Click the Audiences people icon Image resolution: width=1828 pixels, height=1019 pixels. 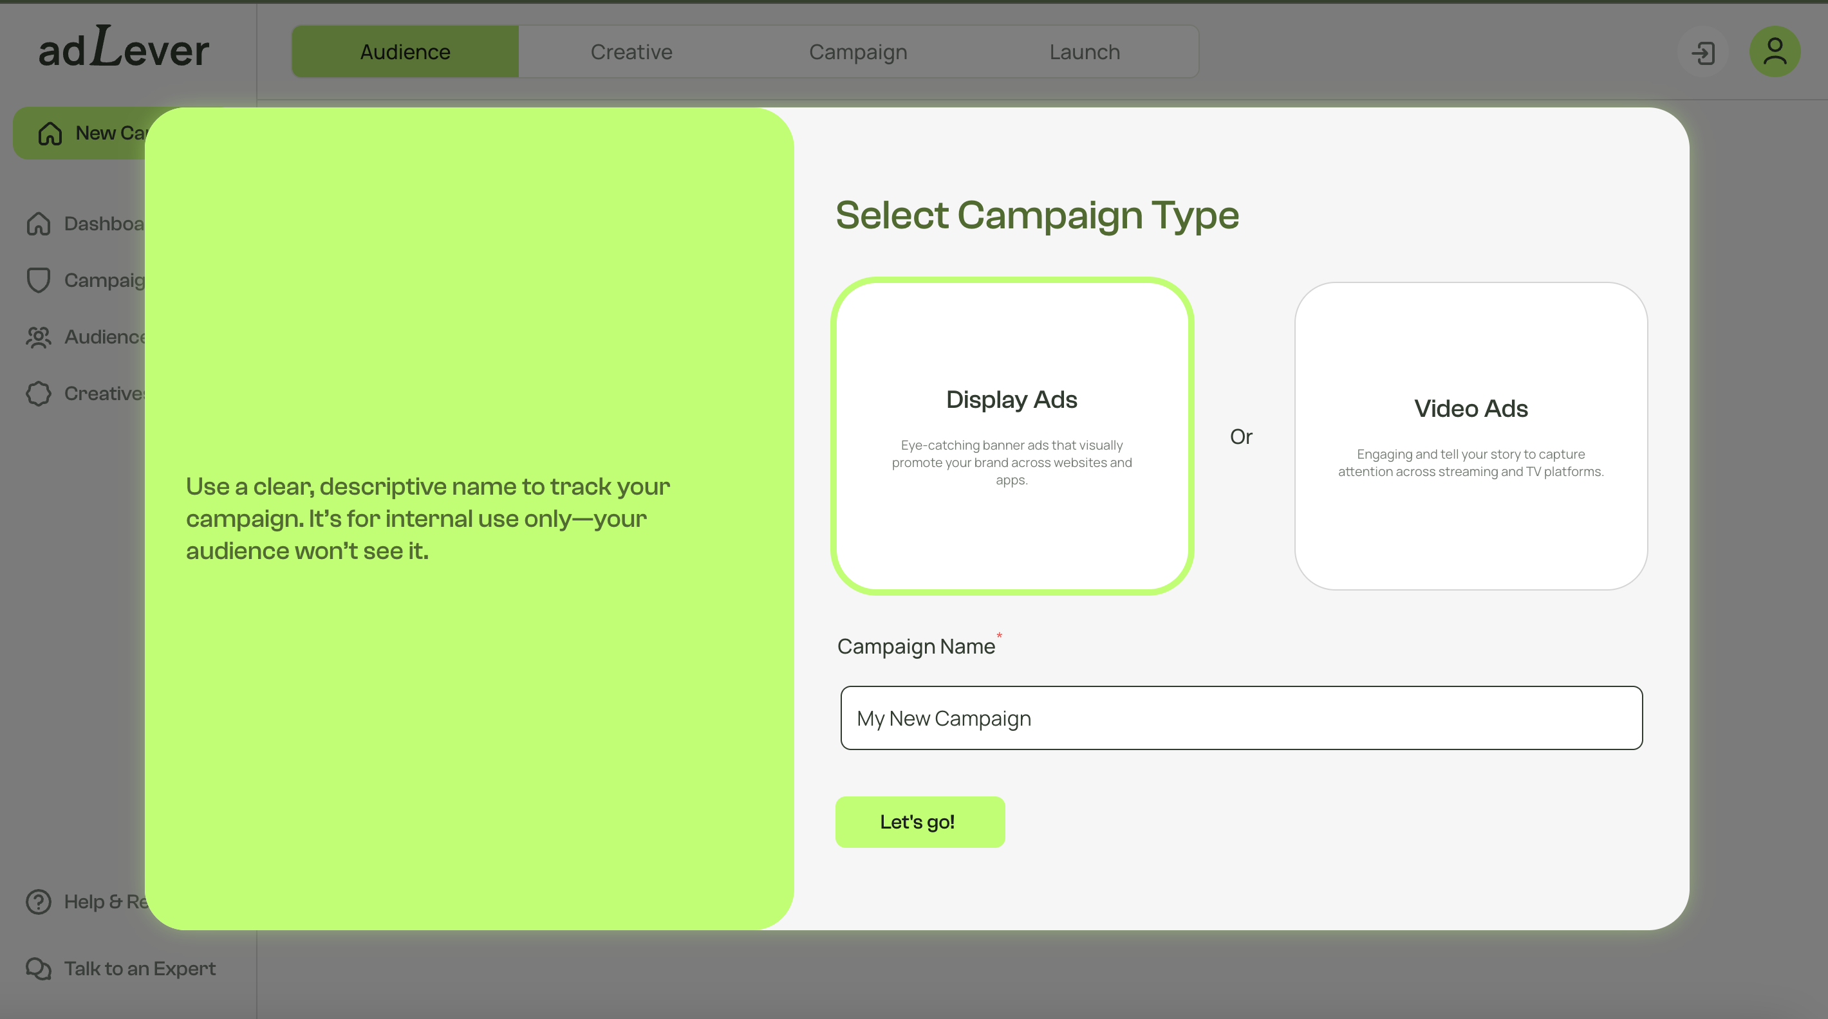click(37, 338)
